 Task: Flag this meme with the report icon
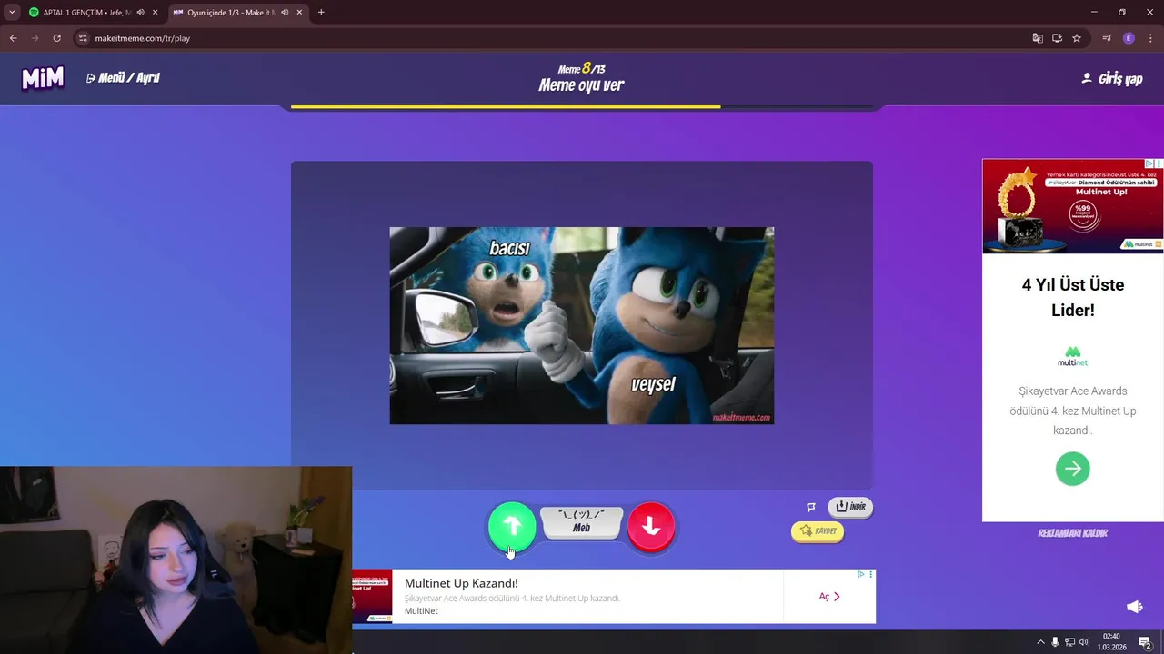811,507
